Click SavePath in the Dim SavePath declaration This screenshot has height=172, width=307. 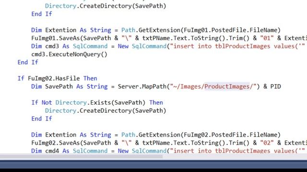click(x=59, y=86)
